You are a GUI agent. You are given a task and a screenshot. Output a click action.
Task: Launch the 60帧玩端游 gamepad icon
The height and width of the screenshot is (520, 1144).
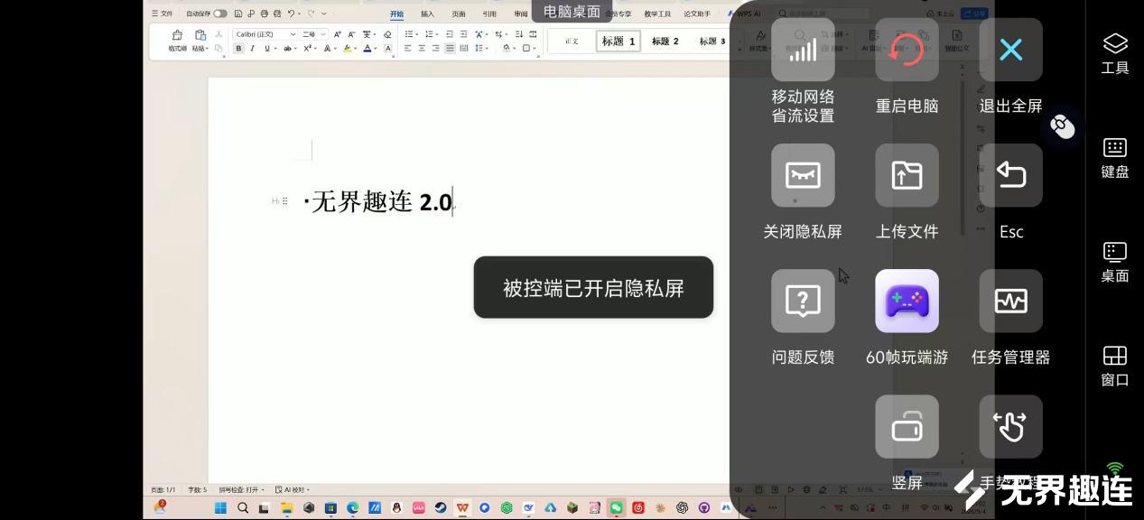pos(907,301)
